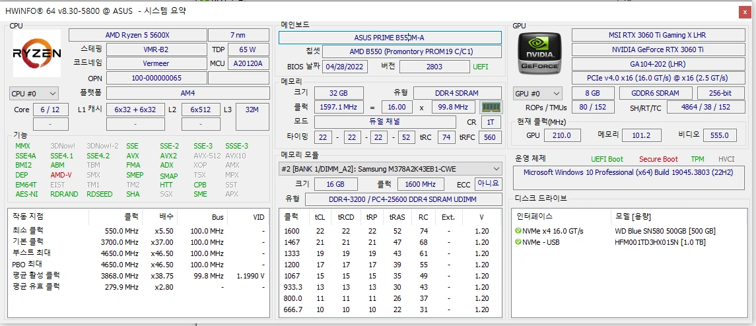Click the red Secure Boot status label
Screen dimensions: 756x326
(658, 159)
